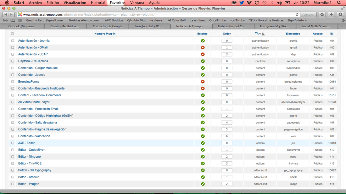
Task: Open the downloads icon in Safari toolbar
Action: pyautogui.click(x=340, y=14)
